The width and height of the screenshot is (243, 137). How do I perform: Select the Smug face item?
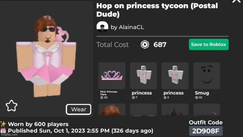[207, 76]
